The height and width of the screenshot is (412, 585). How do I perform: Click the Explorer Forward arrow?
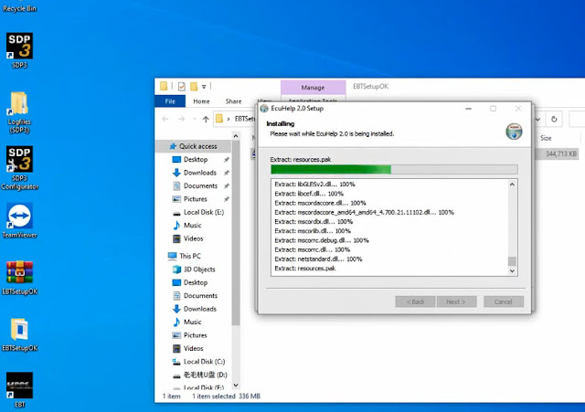(x=181, y=119)
